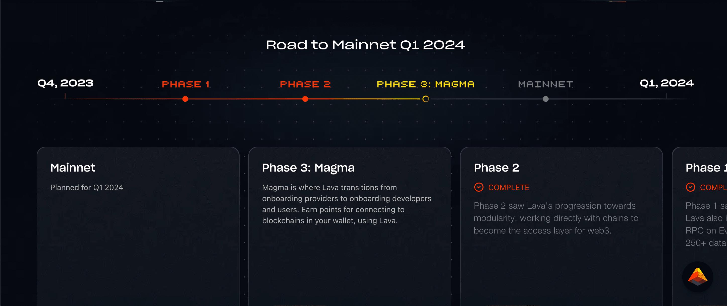The height and width of the screenshot is (306, 727).
Task: Click the Q1, 2024 end label
Action: [666, 83]
